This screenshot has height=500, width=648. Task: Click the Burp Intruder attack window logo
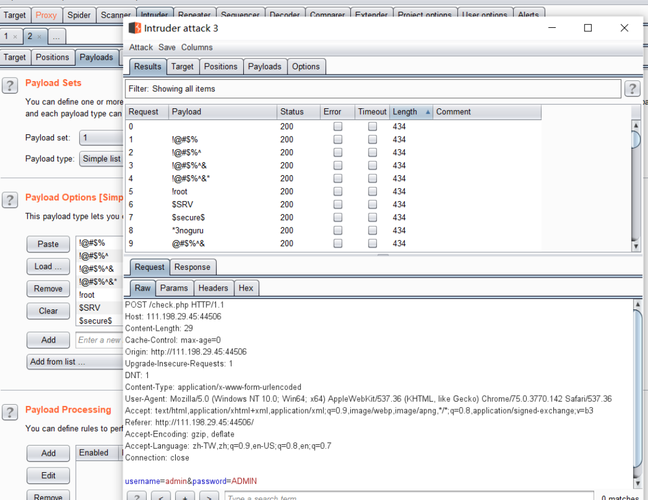pyautogui.click(x=135, y=28)
